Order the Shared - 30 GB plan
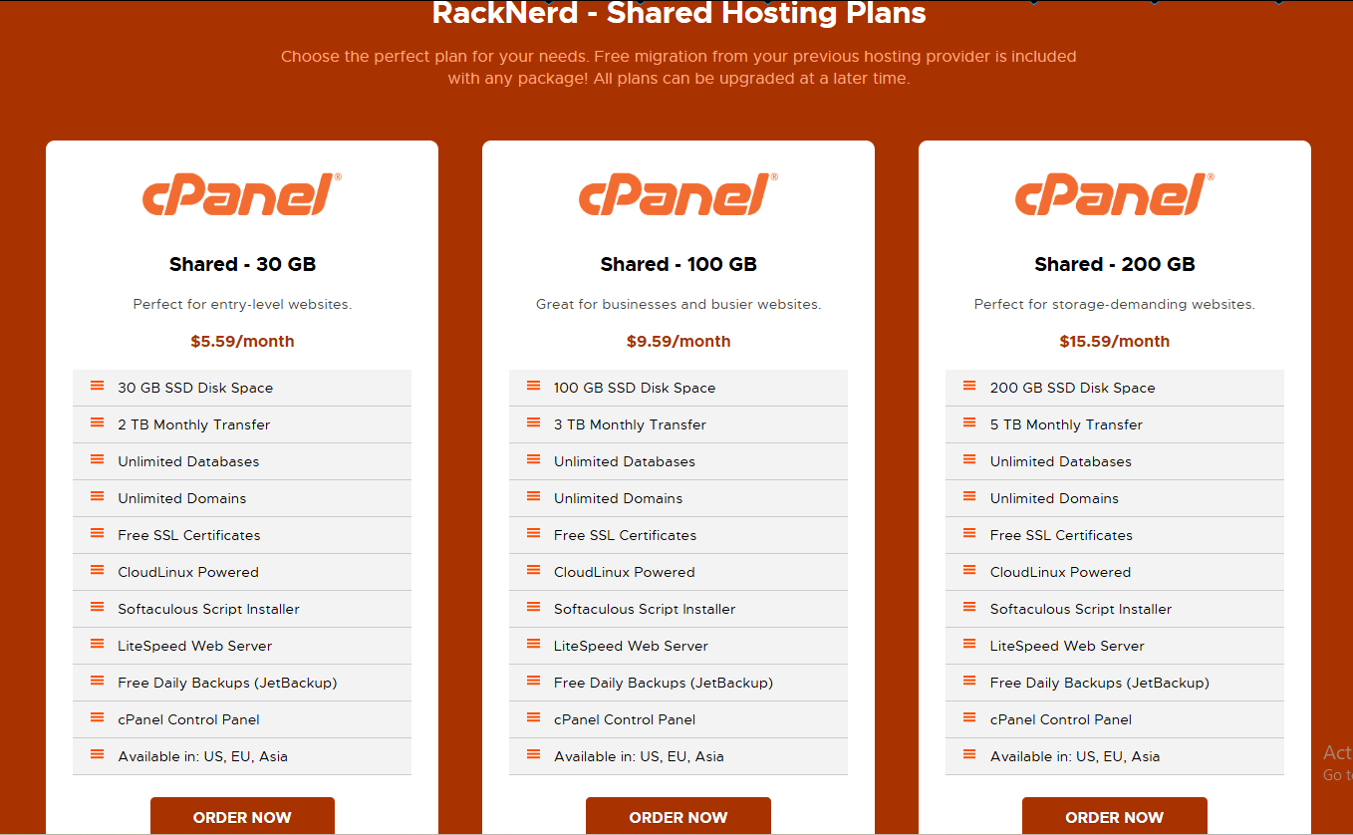Viewport: 1353px width, 835px height. pos(242,816)
